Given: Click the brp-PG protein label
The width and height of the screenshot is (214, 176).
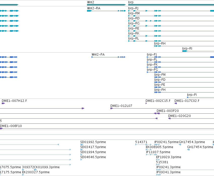Looking at the screenshot, I should coord(152,70).
